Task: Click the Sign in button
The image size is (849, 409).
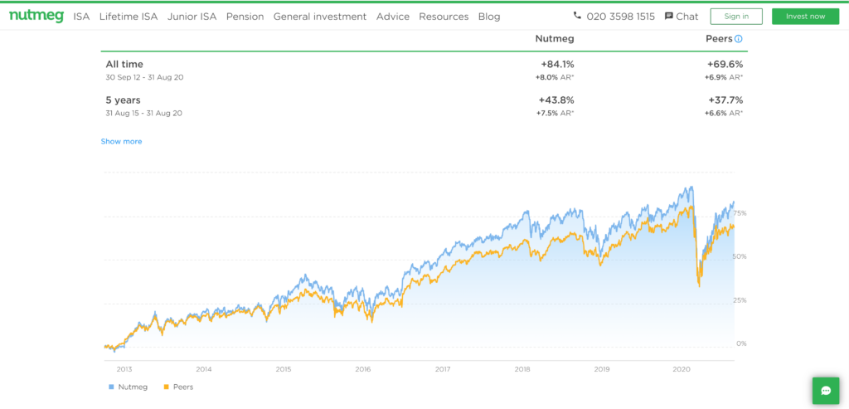Action: click(x=736, y=17)
